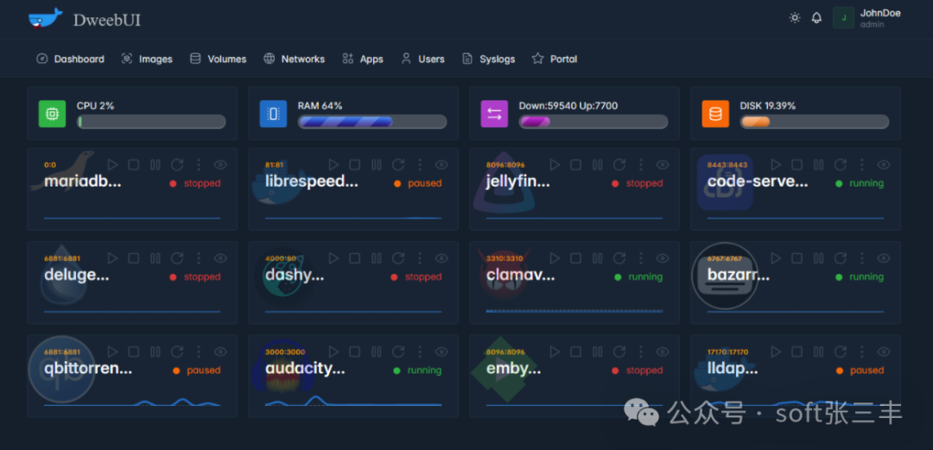Screen dimensions: 933x450
Task: Click the 8443:8443 port label
Action: (727, 165)
